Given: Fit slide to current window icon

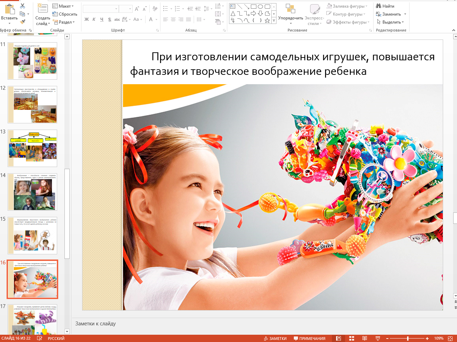Looking at the screenshot, I should pyautogui.click(x=450, y=339).
